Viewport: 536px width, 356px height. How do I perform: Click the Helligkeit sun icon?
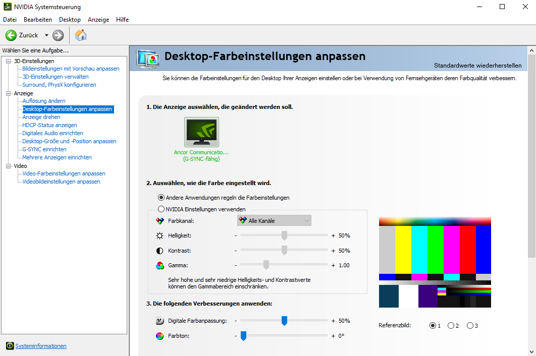pos(159,236)
